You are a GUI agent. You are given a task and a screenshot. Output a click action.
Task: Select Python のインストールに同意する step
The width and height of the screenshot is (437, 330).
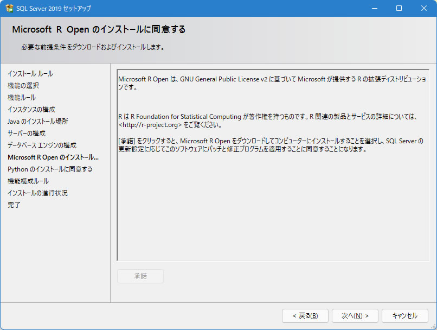coord(50,169)
